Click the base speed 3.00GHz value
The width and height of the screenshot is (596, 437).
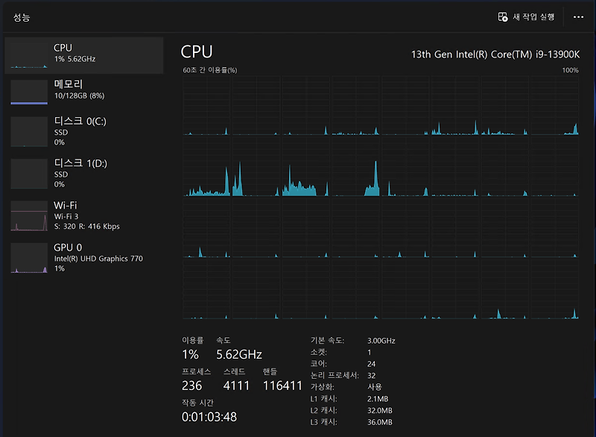[x=381, y=341]
